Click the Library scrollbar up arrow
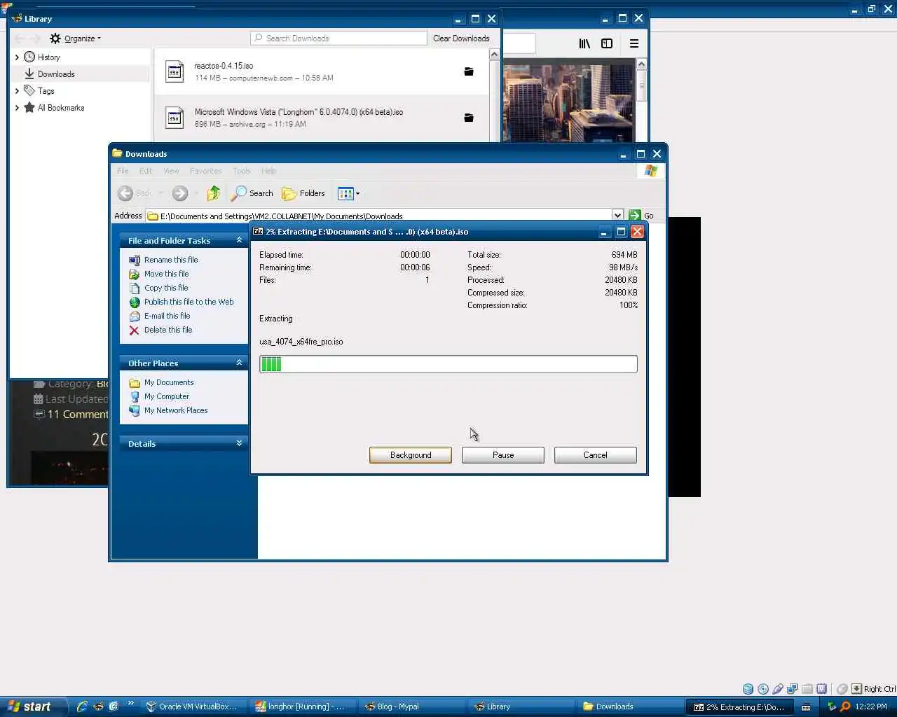Viewport: 897px width, 717px height. coord(494,55)
